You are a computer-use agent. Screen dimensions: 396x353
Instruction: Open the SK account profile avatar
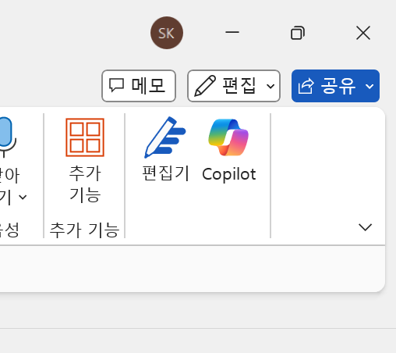tap(167, 33)
